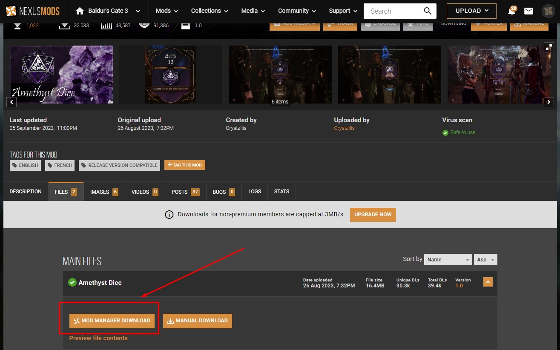560x350 pixels.
Task: Open the second gallery thumbnail showing 12
Action: click(x=171, y=75)
